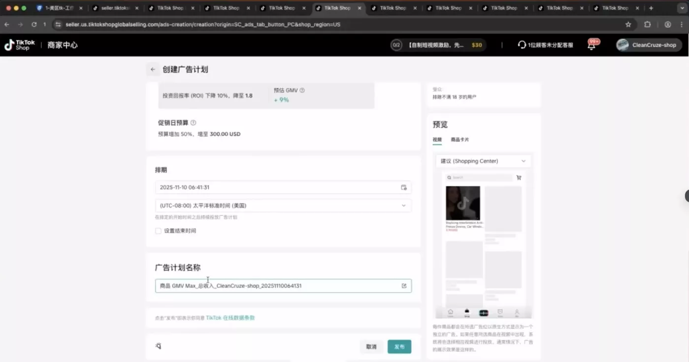Open the timezone dropdown showing 太平洋标准时间
Image resolution: width=689 pixels, height=362 pixels.
pyautogui.click(x=283, y=205)
